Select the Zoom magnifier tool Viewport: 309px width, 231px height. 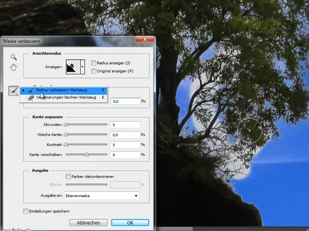pyautogui.click(x=14, y=57)
